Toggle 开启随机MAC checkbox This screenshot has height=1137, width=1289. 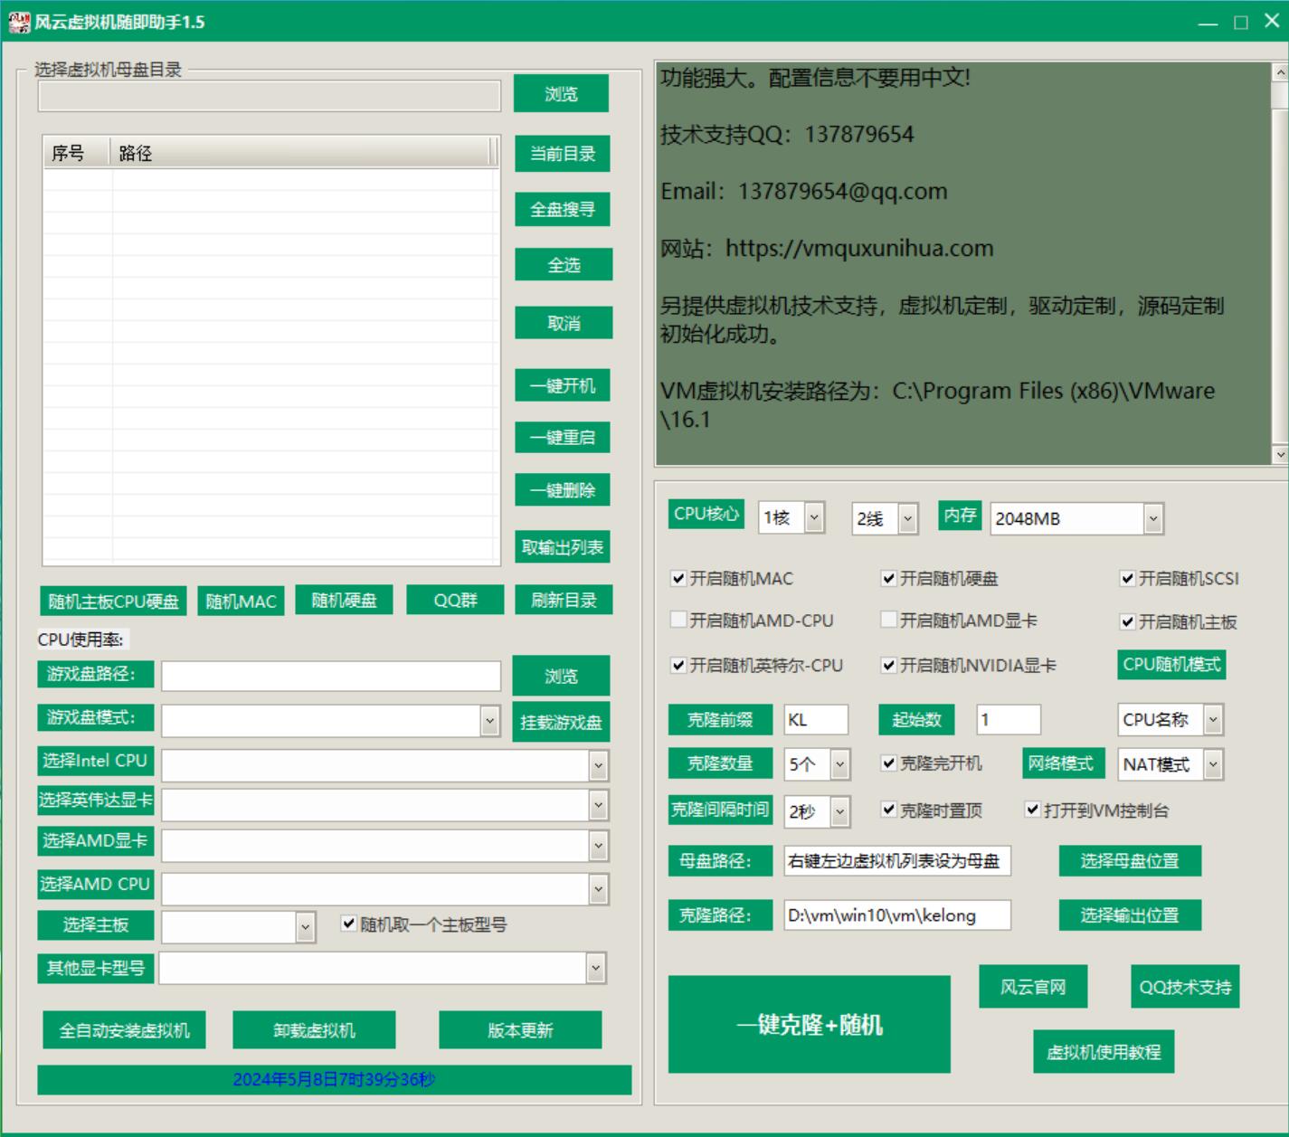678,579
